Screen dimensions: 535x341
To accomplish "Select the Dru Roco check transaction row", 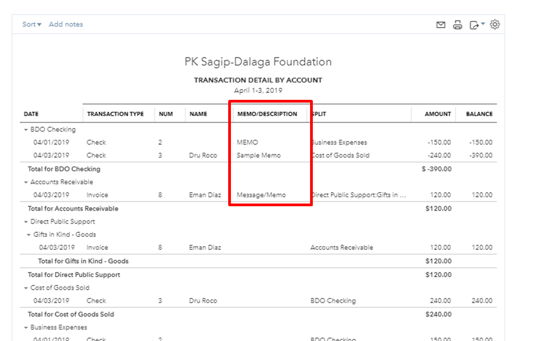I will pyautogui.click(x=205, y=155).
